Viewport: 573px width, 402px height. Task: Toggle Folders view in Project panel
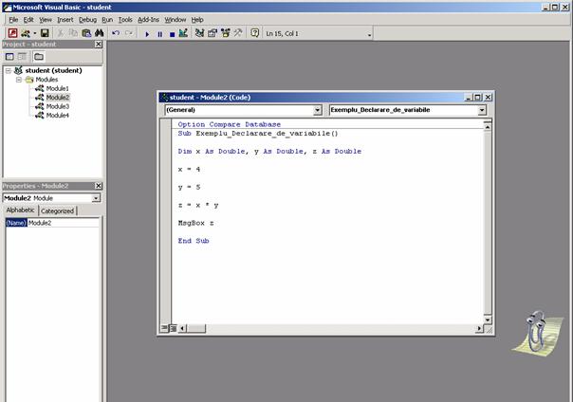pos(38,57)
